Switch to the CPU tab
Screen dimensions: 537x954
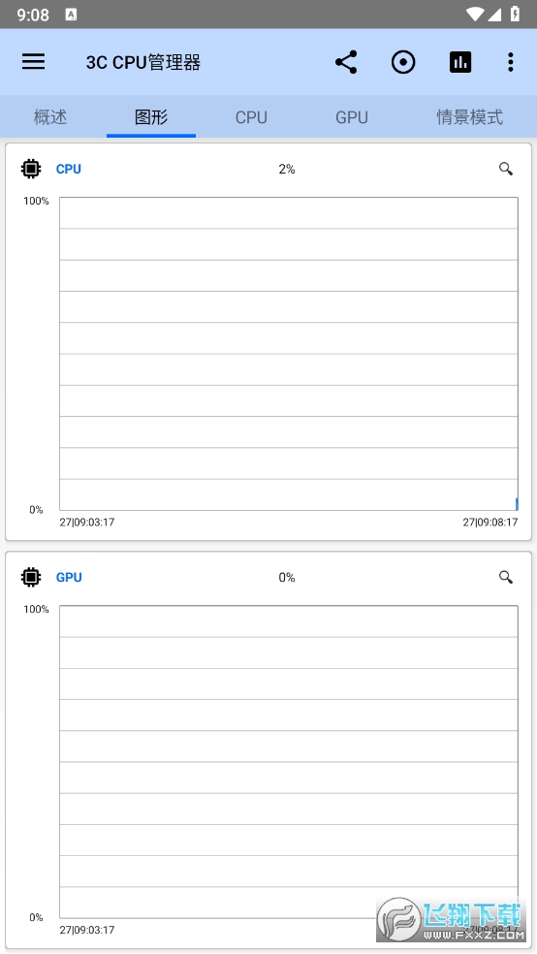pos(251,116)
